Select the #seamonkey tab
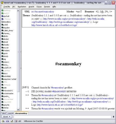This screenshot has height=124, width=116. pyautogui.click(x=21, y=113)
